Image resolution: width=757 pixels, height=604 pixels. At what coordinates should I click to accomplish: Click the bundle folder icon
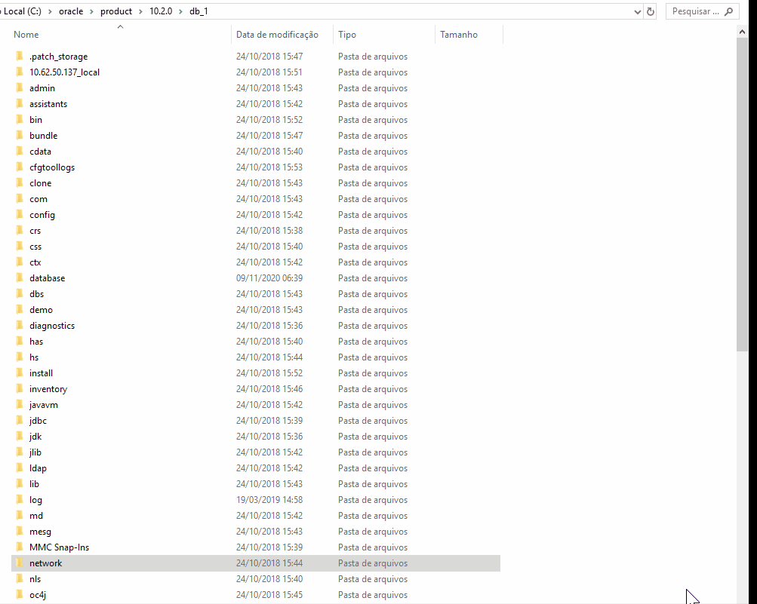coord(20,136)
